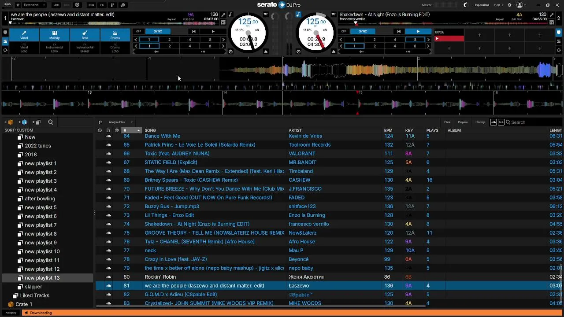The height and width of the screenshot is (317, 564).
Task: Select cue points tab icon on deck 2
Action: pos(559,32)
